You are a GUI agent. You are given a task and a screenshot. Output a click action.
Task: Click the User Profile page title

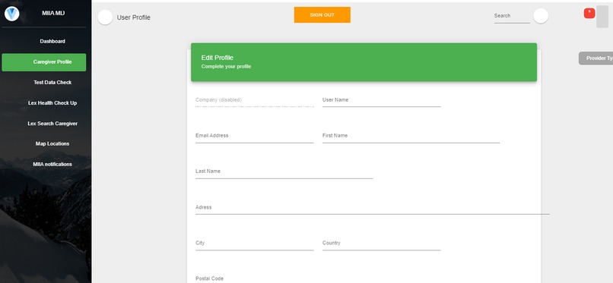click(133, 17)
